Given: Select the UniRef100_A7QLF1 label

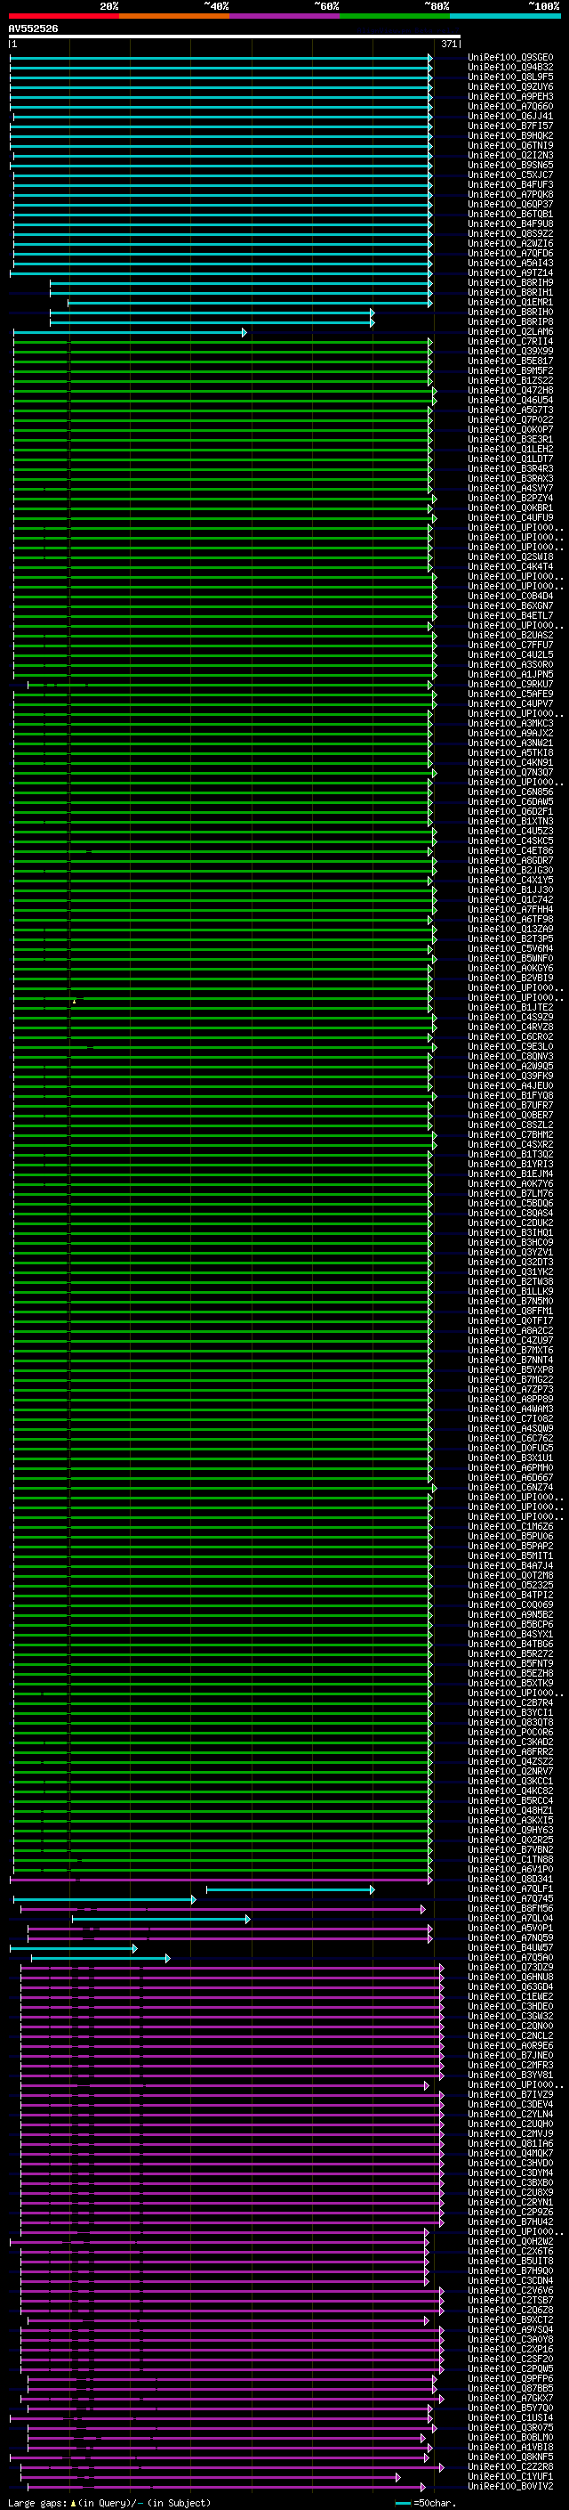Looking at the screenshot, I should (x=510, y=1889).
